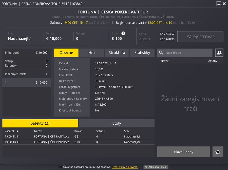This screenshot has width=228, height=170.
Task: Sort satellites by Vstupů column
Action: 101,131
